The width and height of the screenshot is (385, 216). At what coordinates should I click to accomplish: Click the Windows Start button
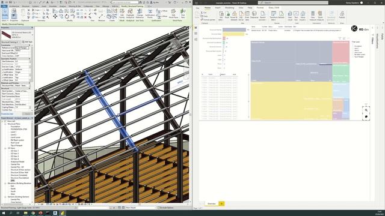point(4,213)
